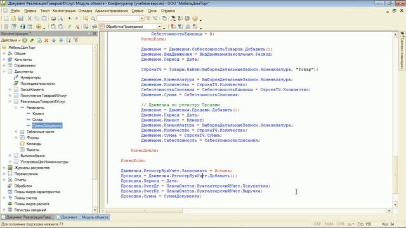Select the Последовательности tree item
The width and height of the screenshot is (406, 228).
click(37, 84)
